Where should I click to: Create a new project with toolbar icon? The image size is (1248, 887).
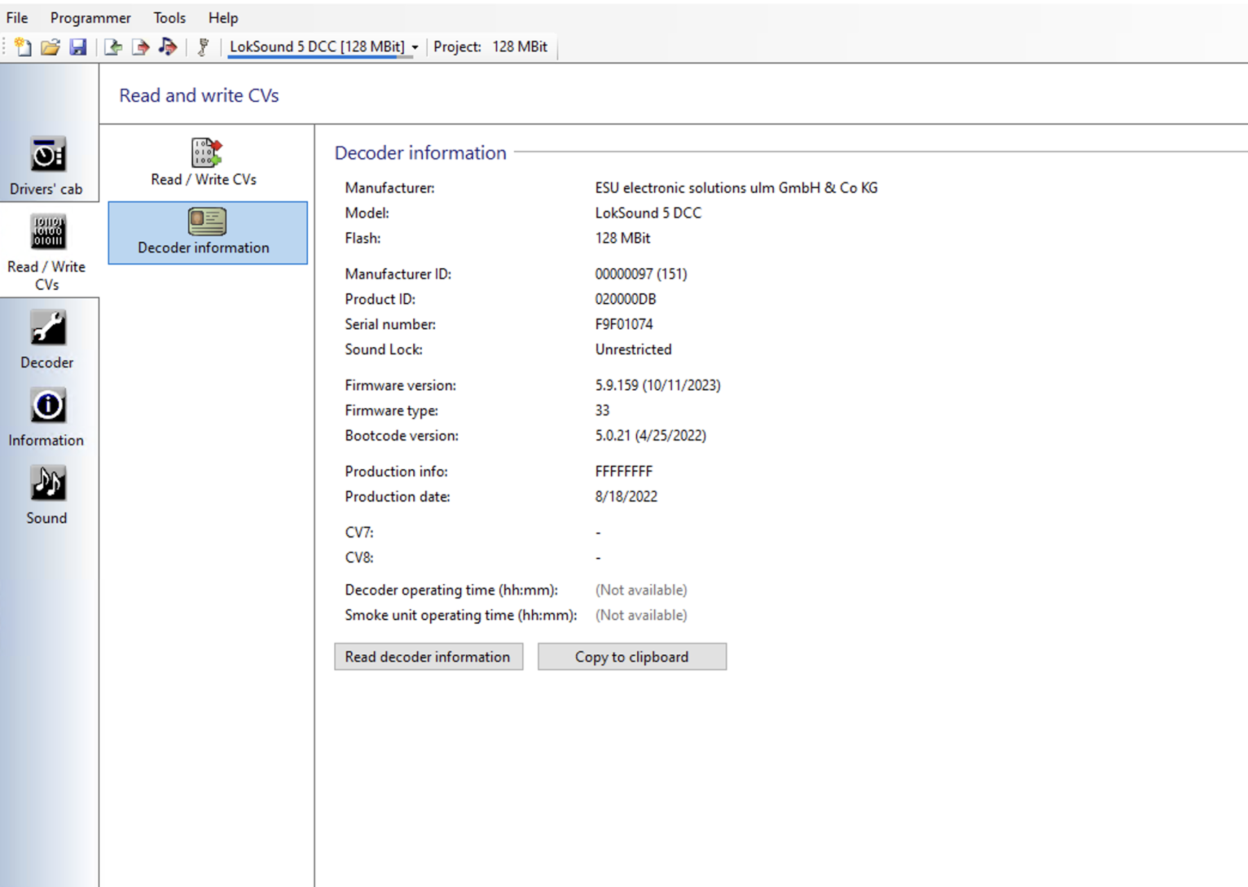pyautogui.click(x=23, y=46)
